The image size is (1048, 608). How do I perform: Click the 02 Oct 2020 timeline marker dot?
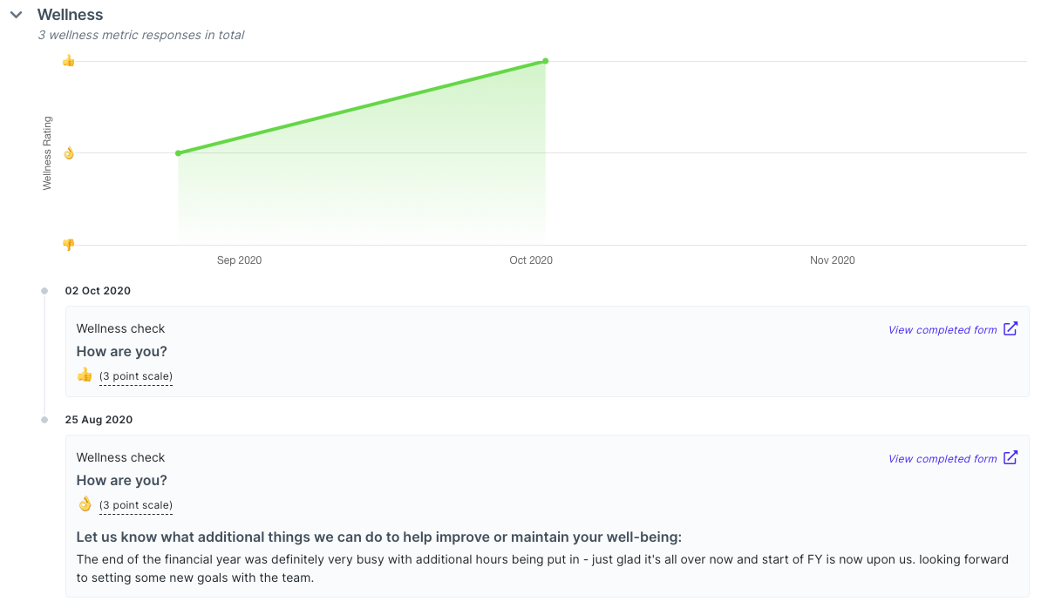pyautogui.click(x=44, y=291)
